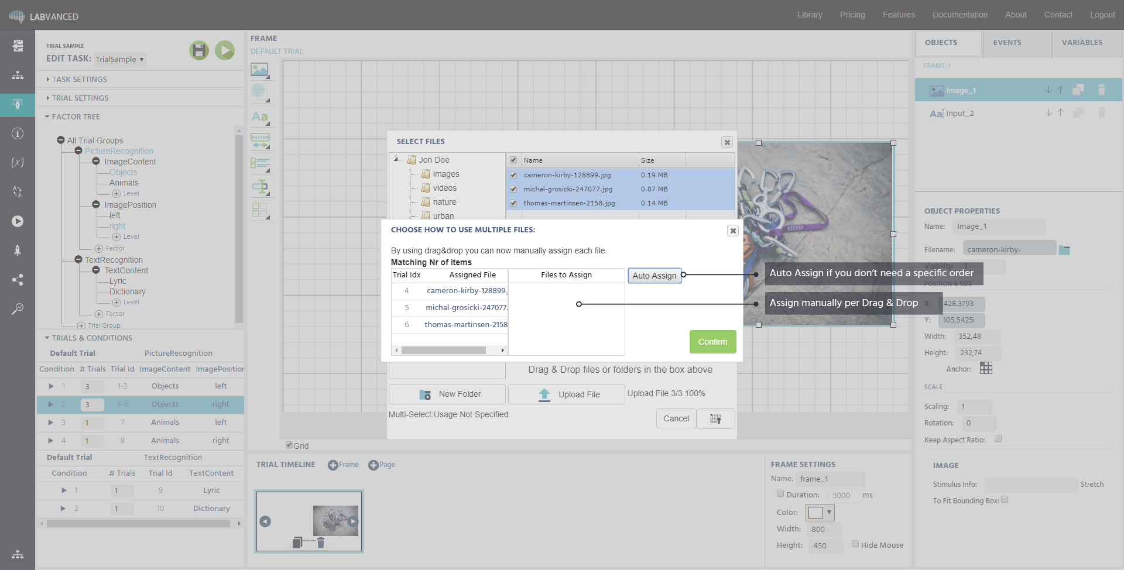
Task: Add a new Page to timeline
Action: 382,465
